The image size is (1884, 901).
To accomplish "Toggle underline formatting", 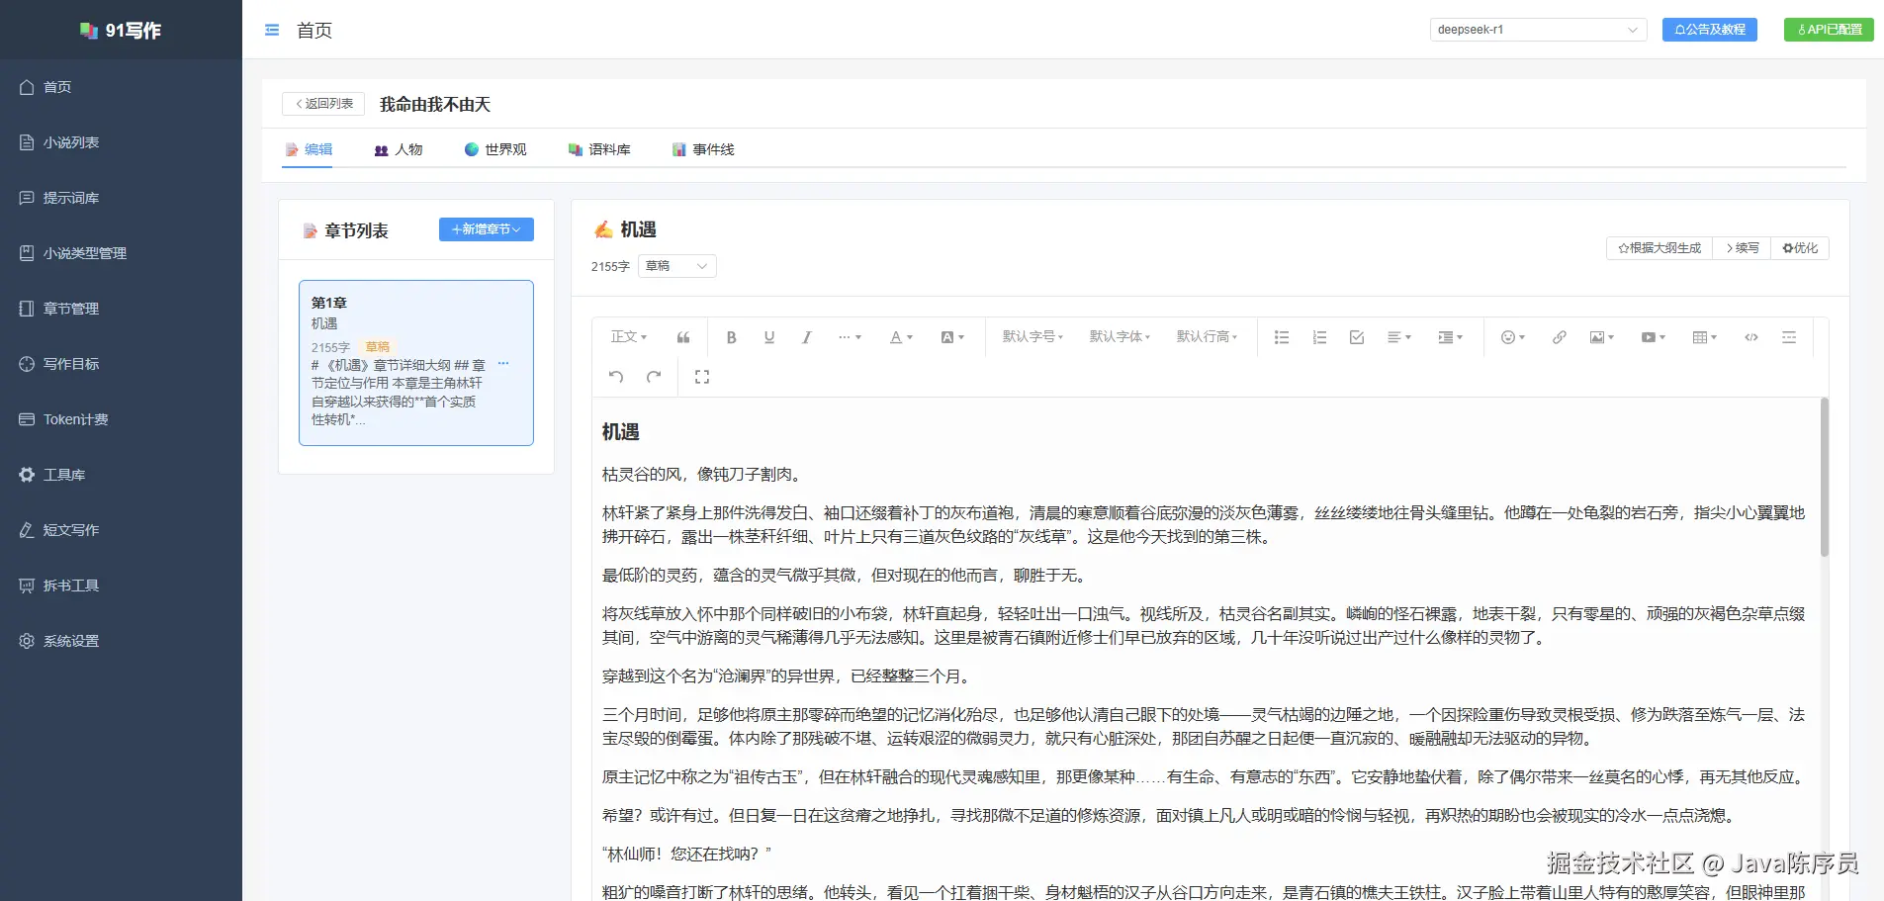I will coord(769,337).
